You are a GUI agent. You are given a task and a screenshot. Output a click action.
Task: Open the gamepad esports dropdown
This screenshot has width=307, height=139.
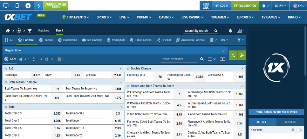coord(225,40)
